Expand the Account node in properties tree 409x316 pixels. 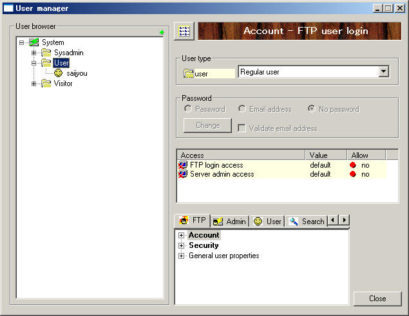(181, 235)
